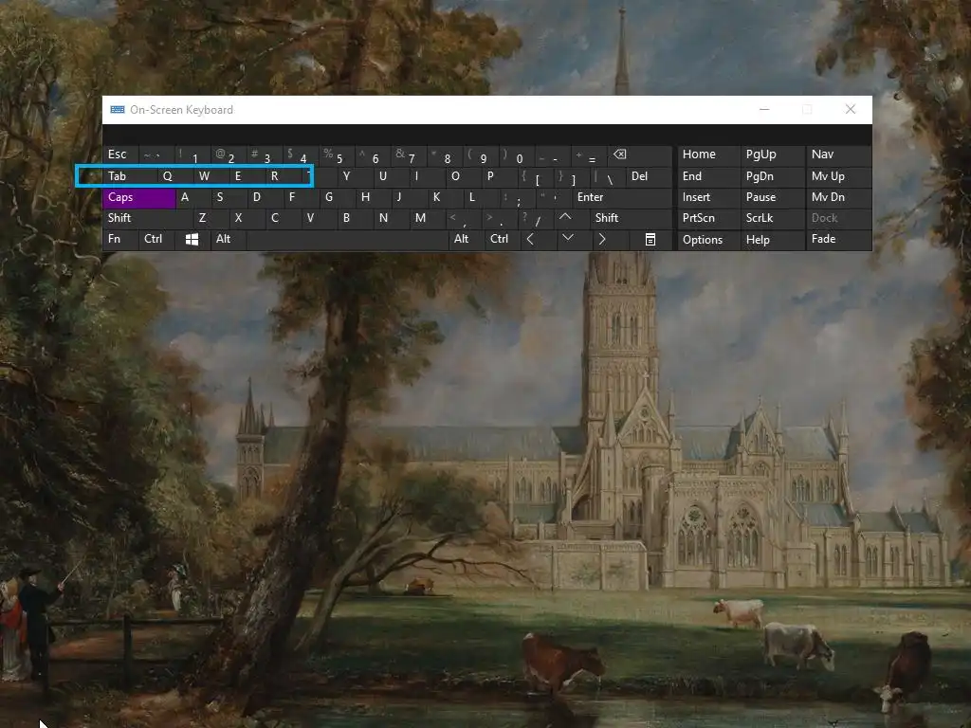Toggle the right Alt key
Image resolution: width=971 pixels, height=728 pixels.
467,239
